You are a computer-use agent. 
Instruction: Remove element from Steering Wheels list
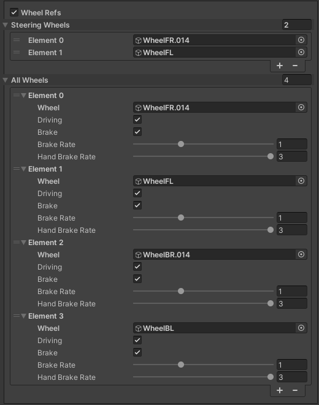295,66
